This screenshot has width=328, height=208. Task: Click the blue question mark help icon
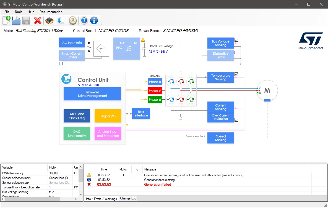[x=84, y=20]
